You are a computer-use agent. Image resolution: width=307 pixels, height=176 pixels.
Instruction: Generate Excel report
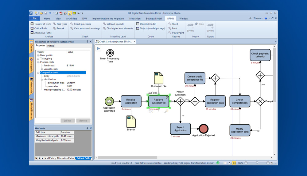coord(173,28)
